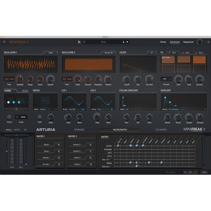Switch to Macros tab in lower left
211x211 pixels.
click(x=17, y=130)
